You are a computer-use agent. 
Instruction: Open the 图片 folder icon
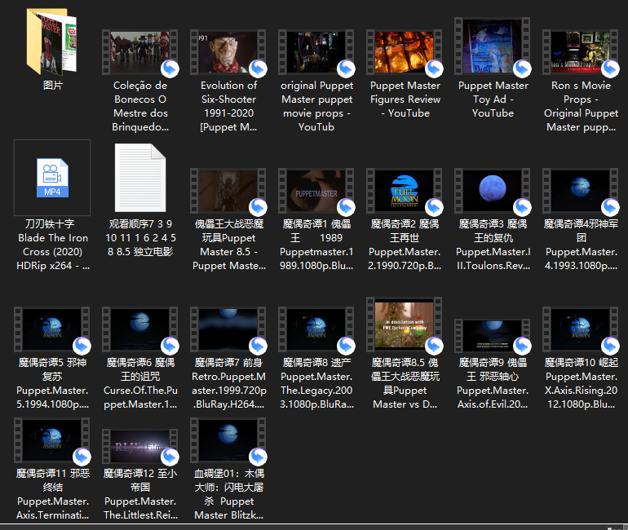point(52,42)
